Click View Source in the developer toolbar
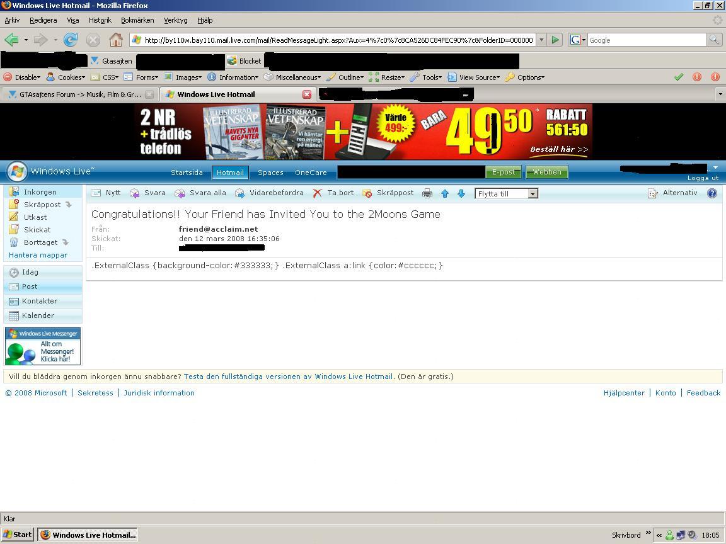Image resolution: width=726 pixels, height=544 pixels. click(474, 77)
